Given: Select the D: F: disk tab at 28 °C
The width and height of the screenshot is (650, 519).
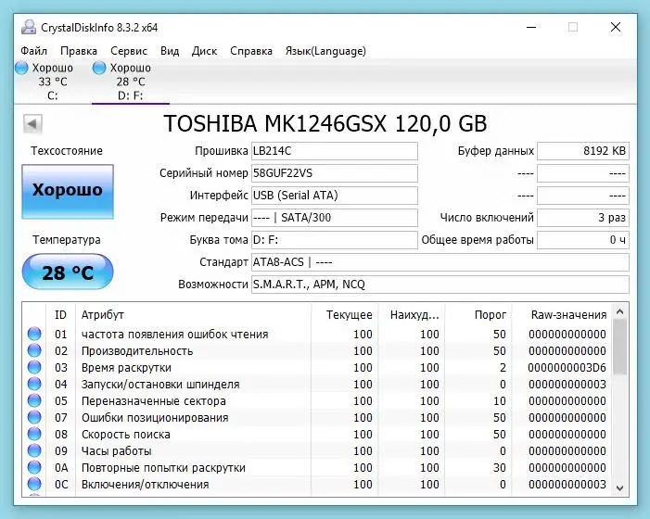Looking at the screenshot, I should 131,82.
